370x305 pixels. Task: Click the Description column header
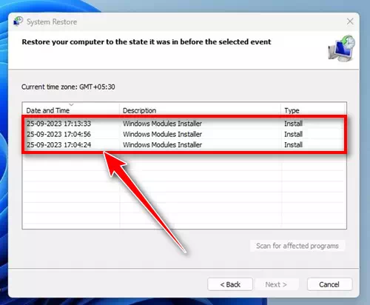[200, 110]
